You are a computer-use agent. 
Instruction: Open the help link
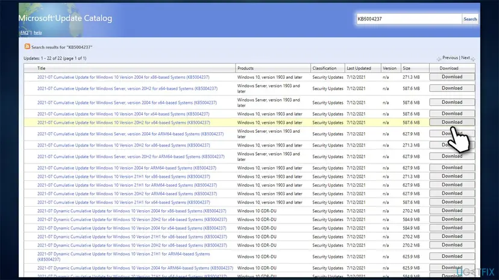37,32
